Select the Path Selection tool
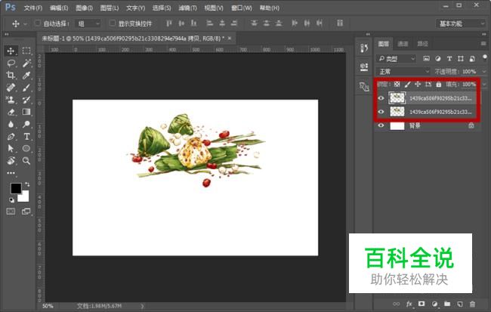This screenshot has width=491, height=312. pyautogui.click(x=11, y=149)
